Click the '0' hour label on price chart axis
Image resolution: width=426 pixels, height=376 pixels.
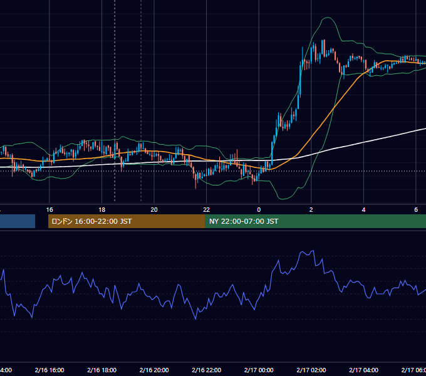click(259, 210)
